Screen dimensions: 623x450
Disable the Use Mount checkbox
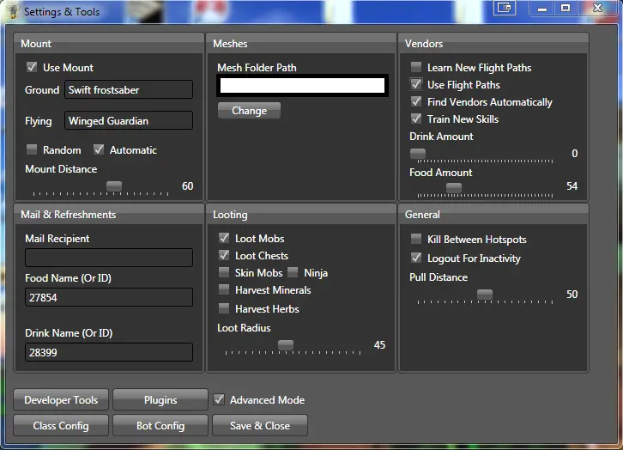tap(32, 67)
